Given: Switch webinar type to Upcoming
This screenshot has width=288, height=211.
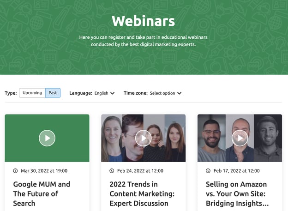Looking at the screenshot, I should 32,93.
